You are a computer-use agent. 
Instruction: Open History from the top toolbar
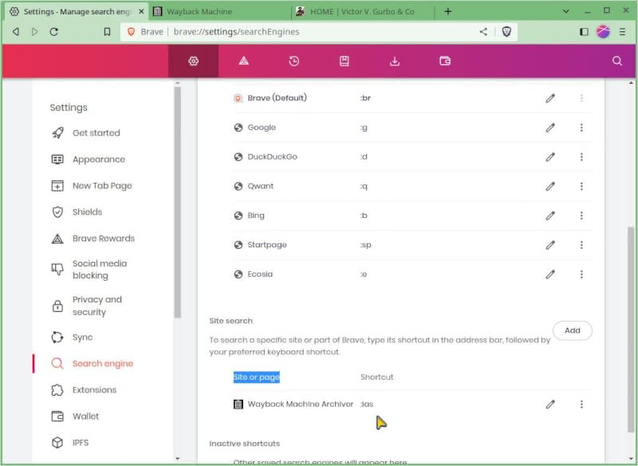293,61
